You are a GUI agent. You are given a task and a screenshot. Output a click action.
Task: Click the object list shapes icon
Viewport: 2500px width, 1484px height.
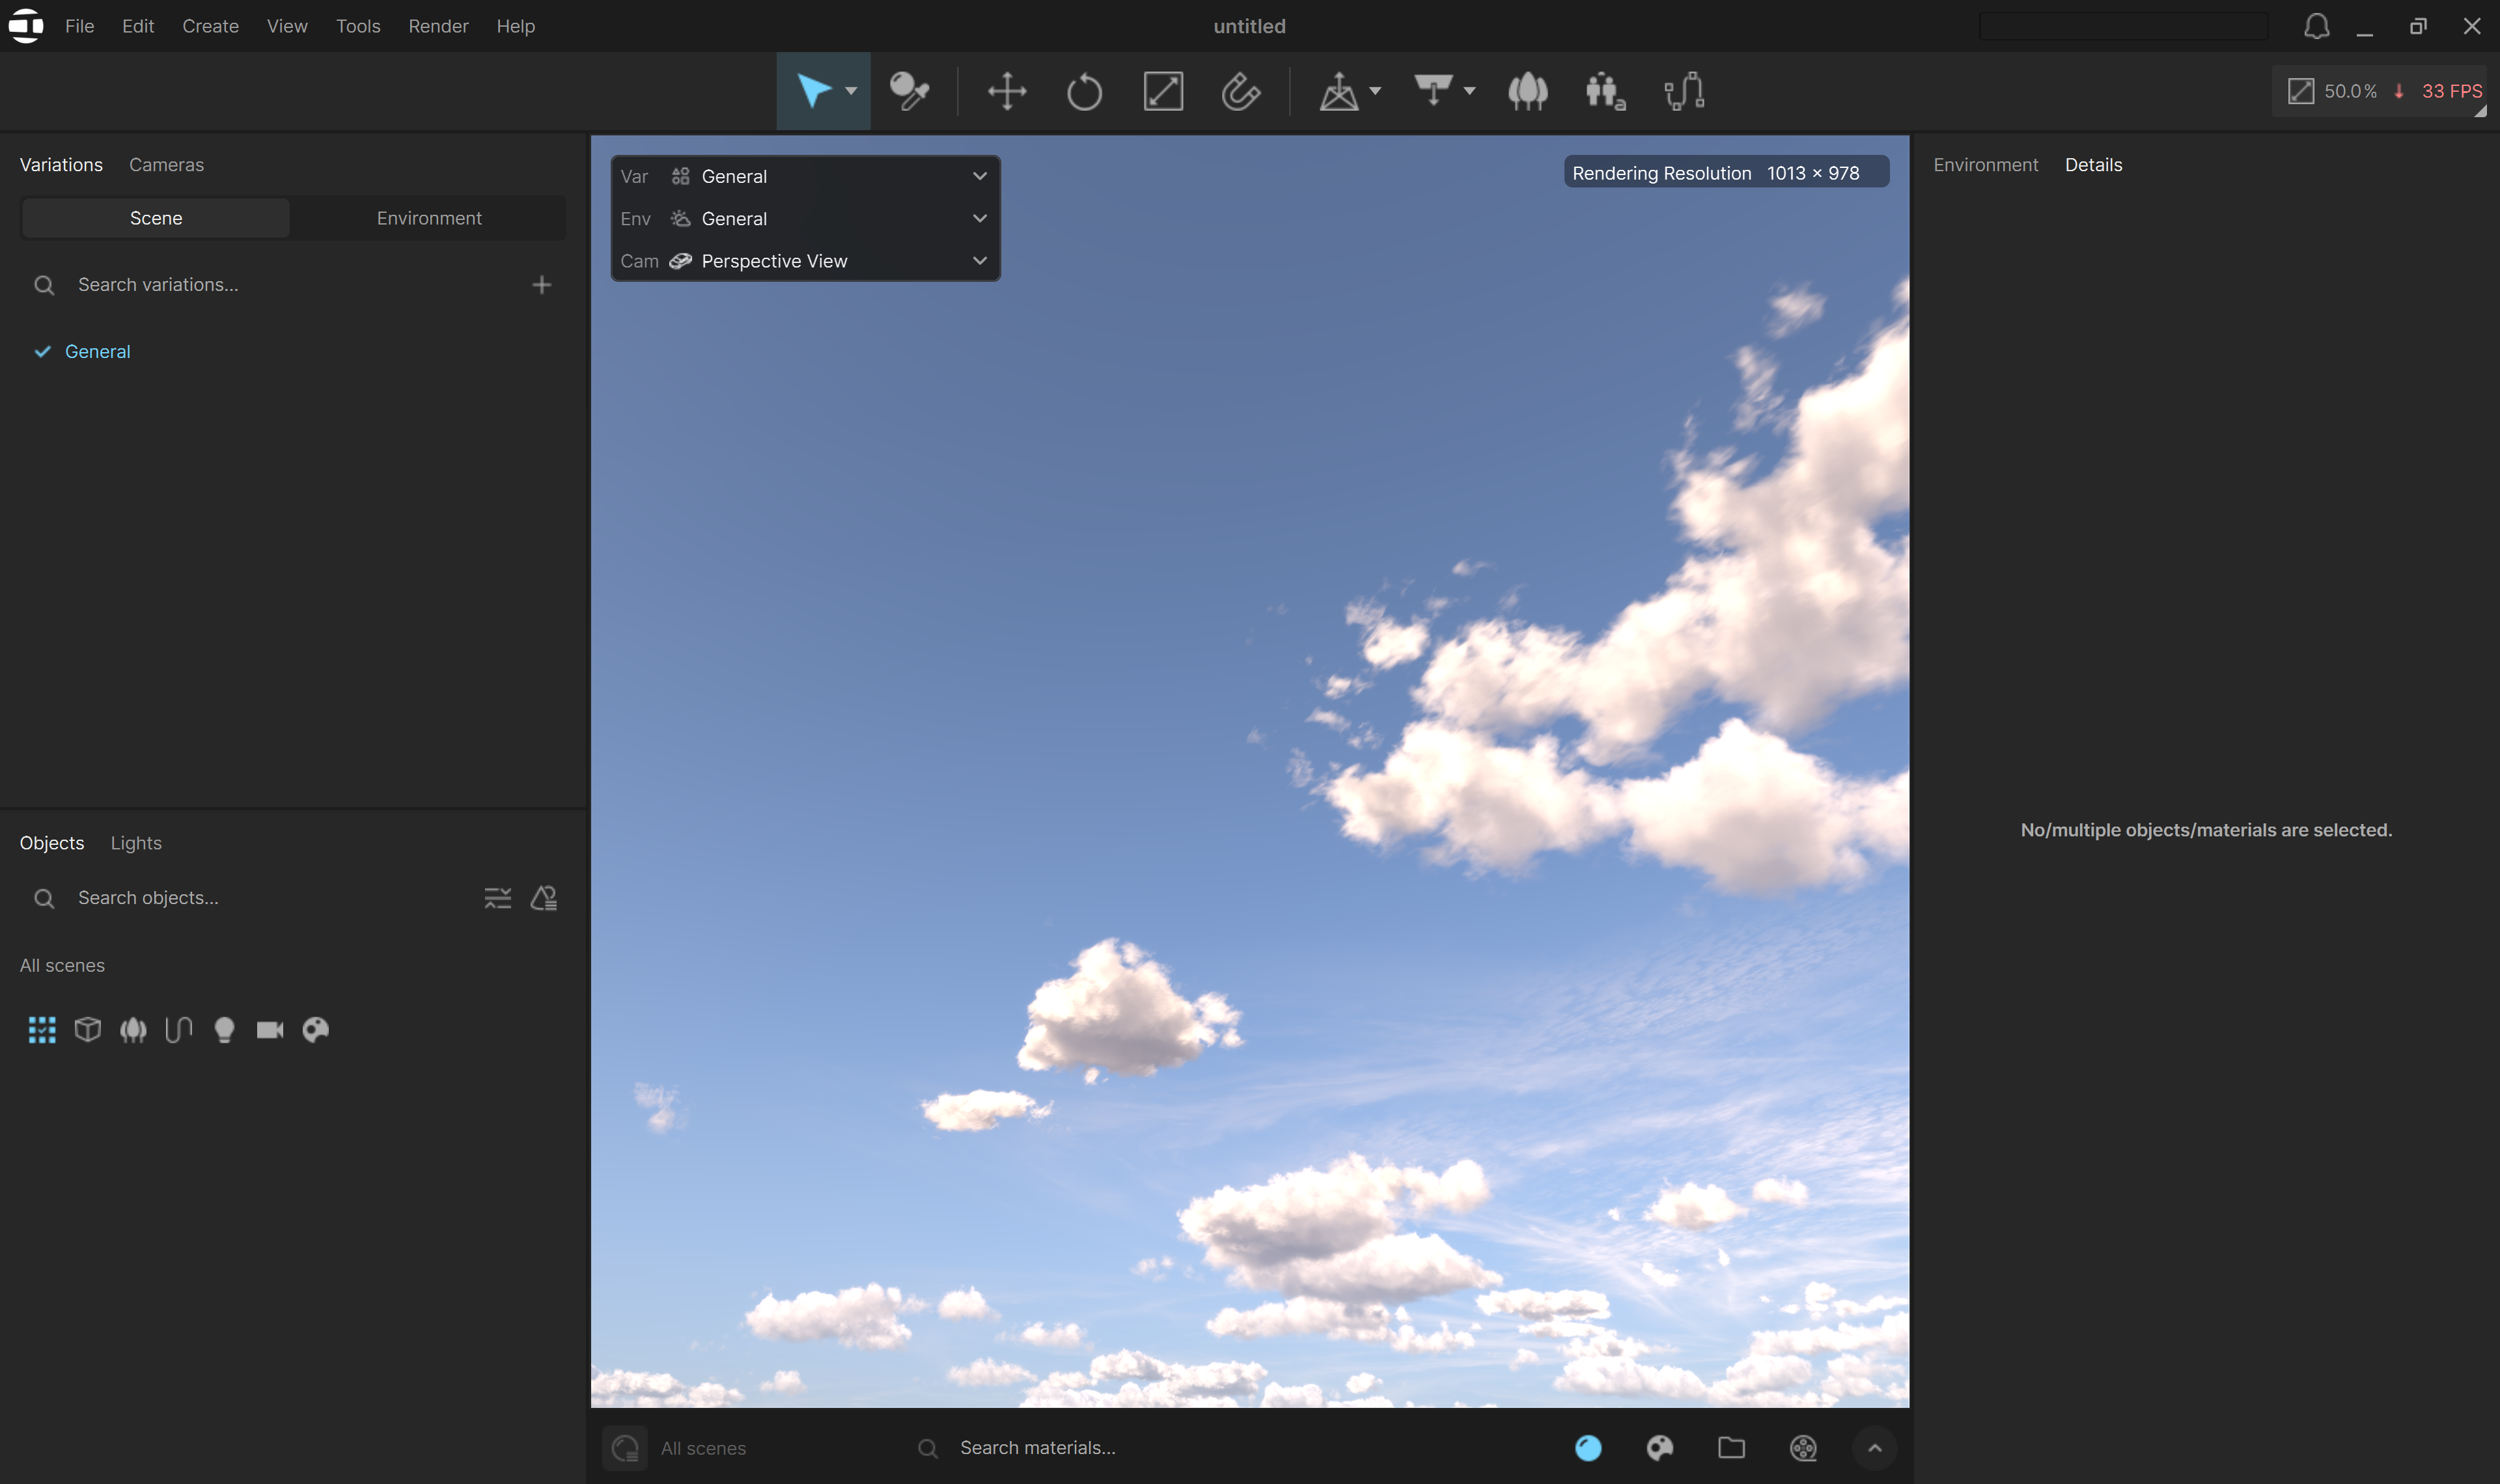point(544,898)
